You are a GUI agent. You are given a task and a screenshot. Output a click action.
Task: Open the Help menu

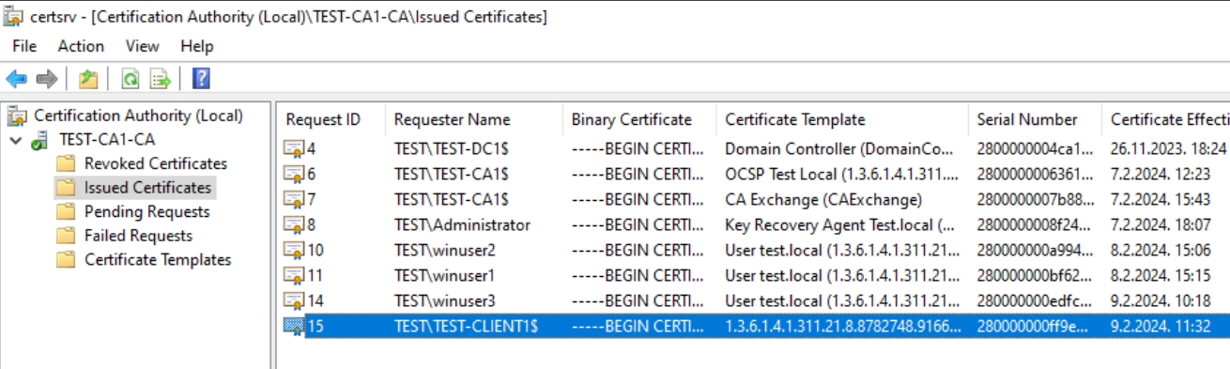click(197, 46)
